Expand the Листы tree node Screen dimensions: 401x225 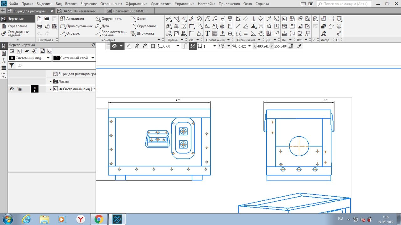coord(51,82)
